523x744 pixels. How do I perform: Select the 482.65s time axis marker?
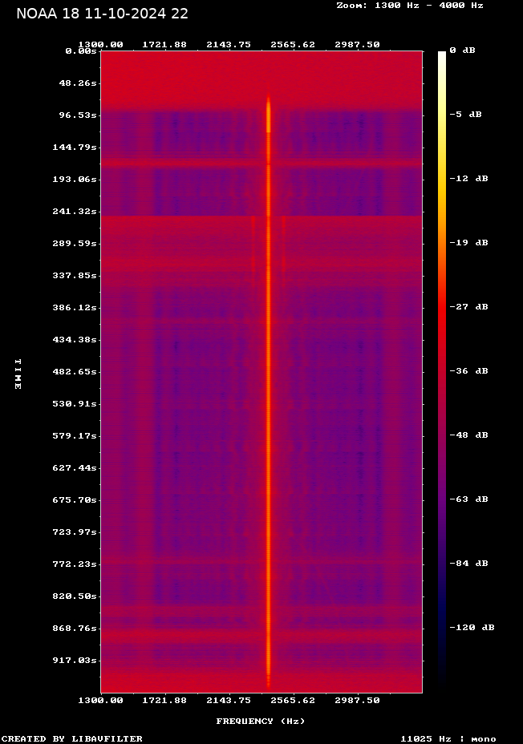coord(76,372)
